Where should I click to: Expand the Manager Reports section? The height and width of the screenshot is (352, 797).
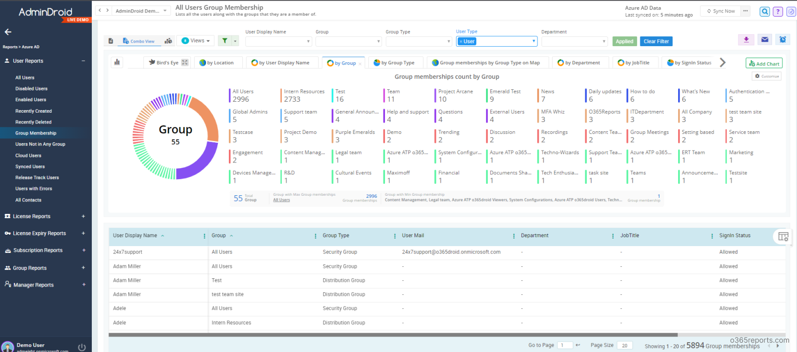click(84, 285)
